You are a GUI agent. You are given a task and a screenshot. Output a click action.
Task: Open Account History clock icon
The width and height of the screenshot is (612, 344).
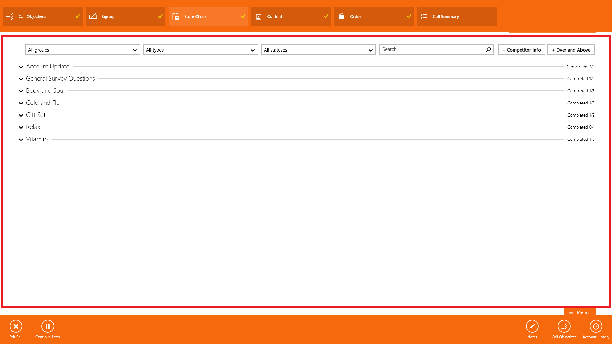point(596,326)
